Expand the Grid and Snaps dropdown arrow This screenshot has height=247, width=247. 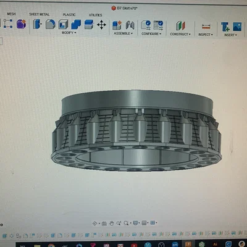148,223
